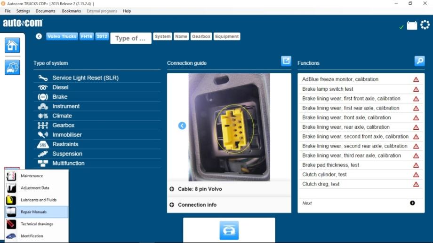Click the green connection check mark
This screenshot has width=433, height=243.
(401, 27)
